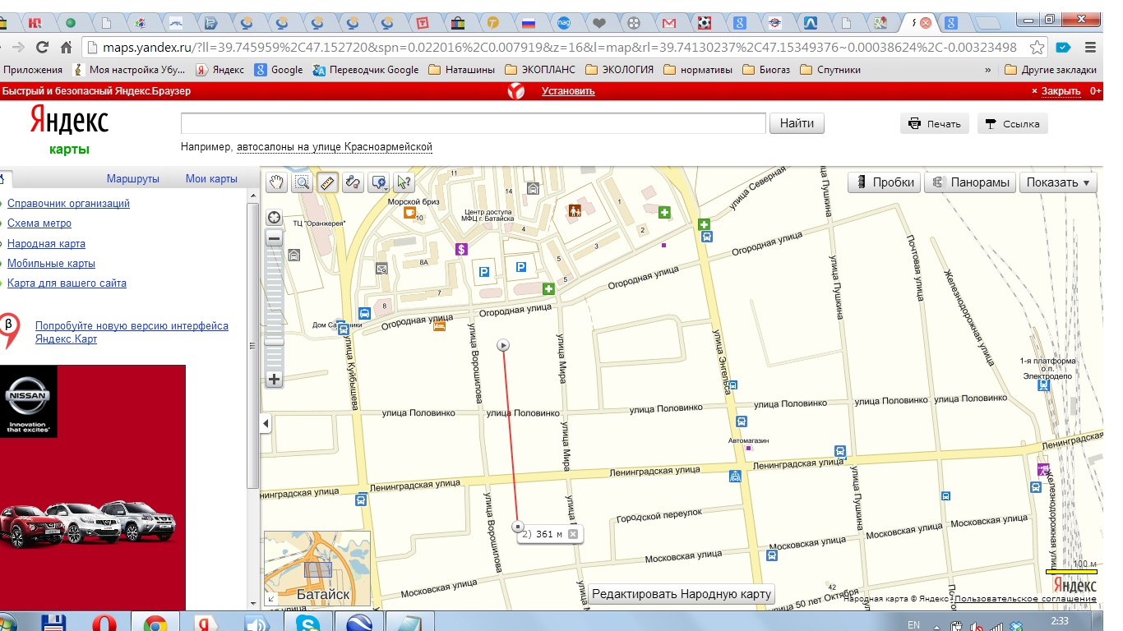The image size is (1123, 631).
Task: Open Справочник организаций link
Action: click(x=68, y=204)
